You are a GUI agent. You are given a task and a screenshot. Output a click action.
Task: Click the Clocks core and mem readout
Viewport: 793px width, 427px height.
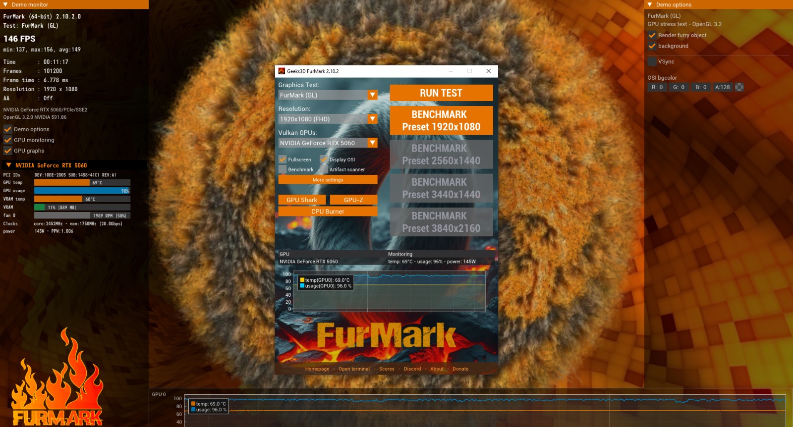coord(78,224)
